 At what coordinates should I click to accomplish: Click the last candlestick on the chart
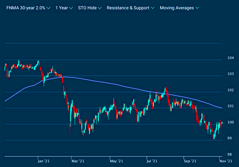tap(221, 121)
